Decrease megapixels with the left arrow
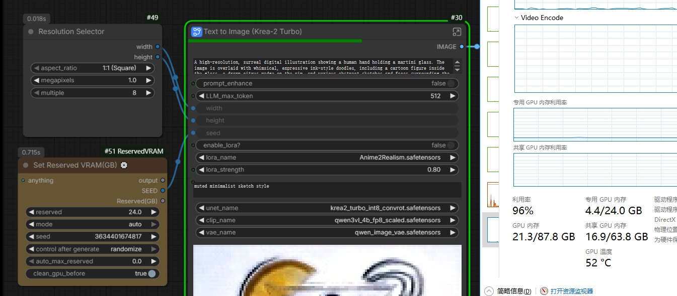 (x=36, y=80)
